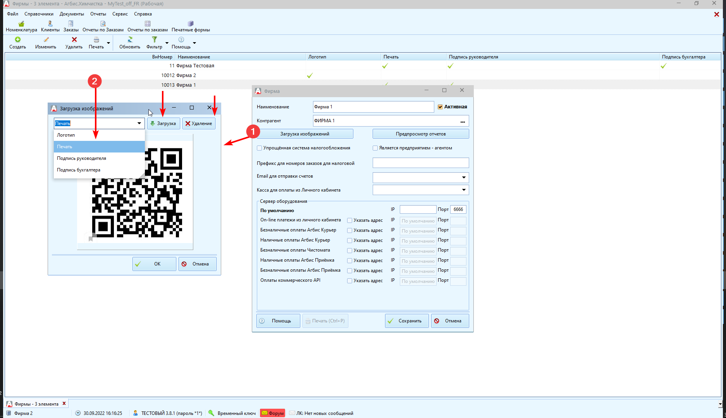Open the Заказы toolbar icon

click(x=71, y=24)
